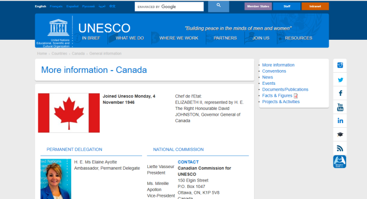Open News sidebar link

click(x=267, y=77)
